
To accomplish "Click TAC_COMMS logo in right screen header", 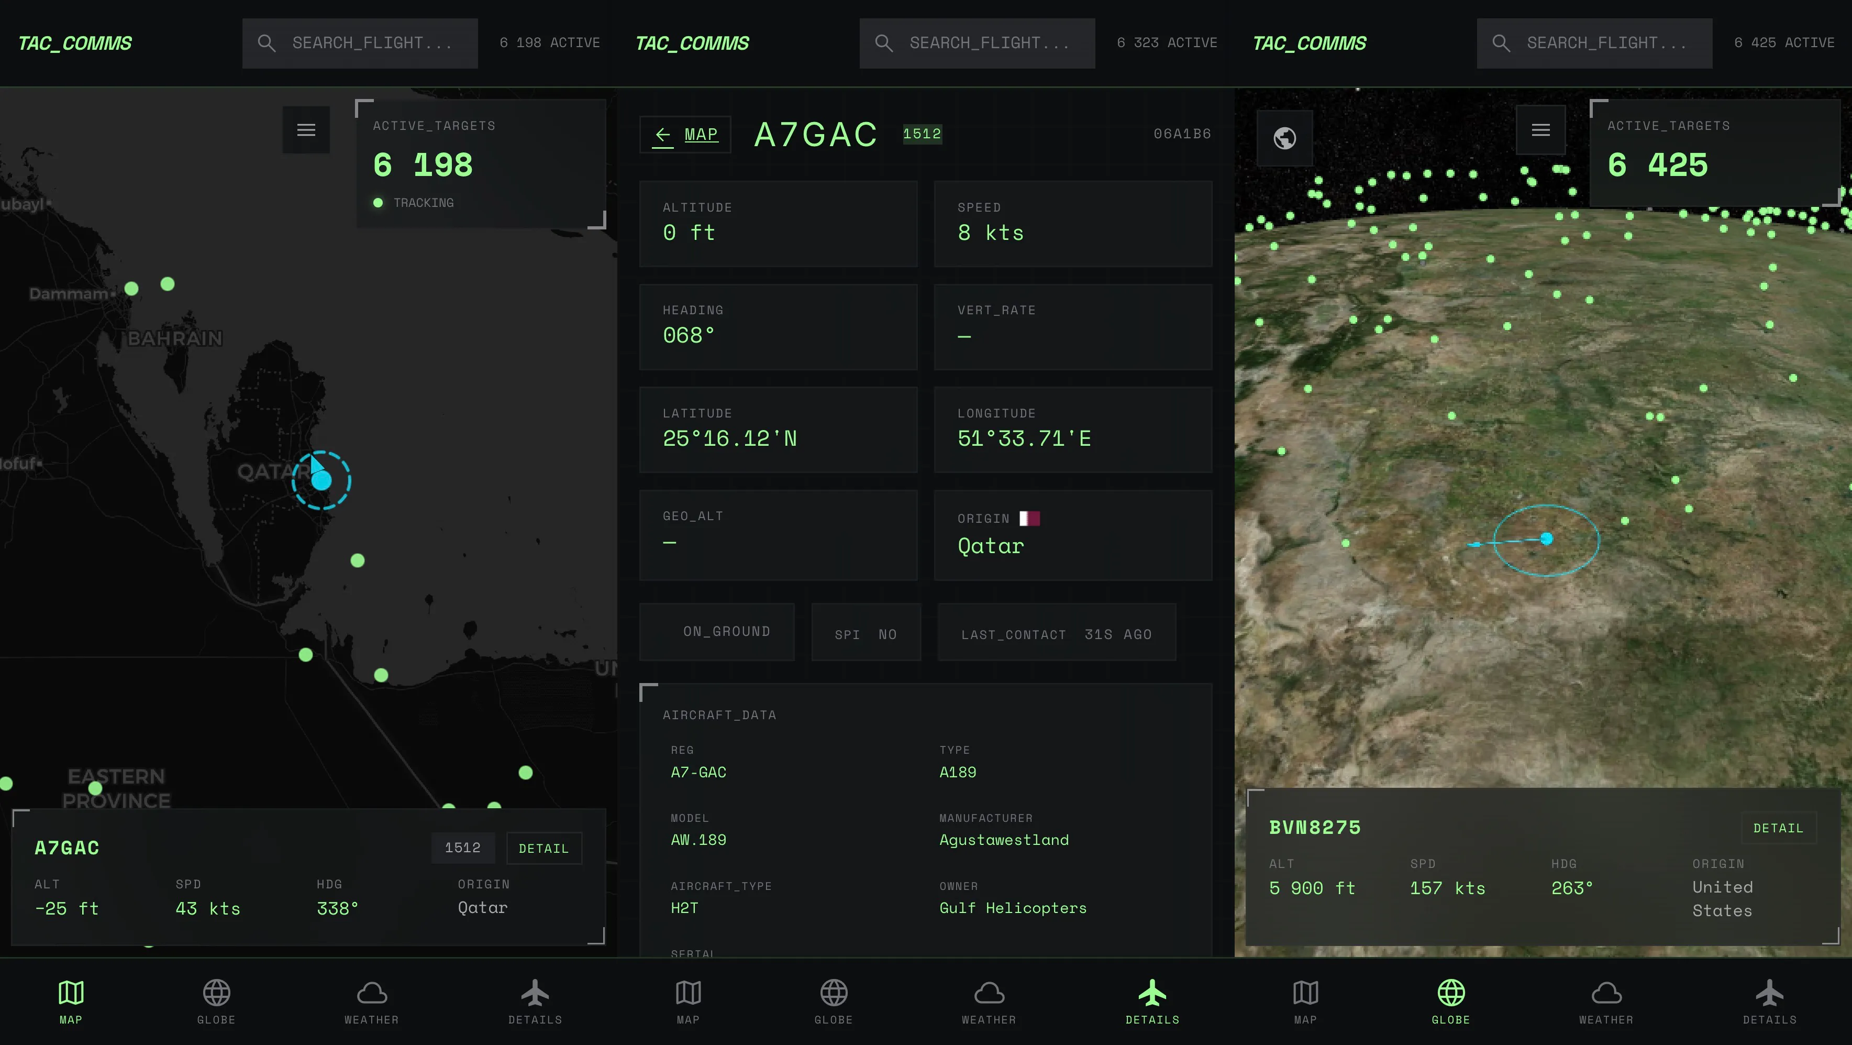I will (x=1309, y=43).
